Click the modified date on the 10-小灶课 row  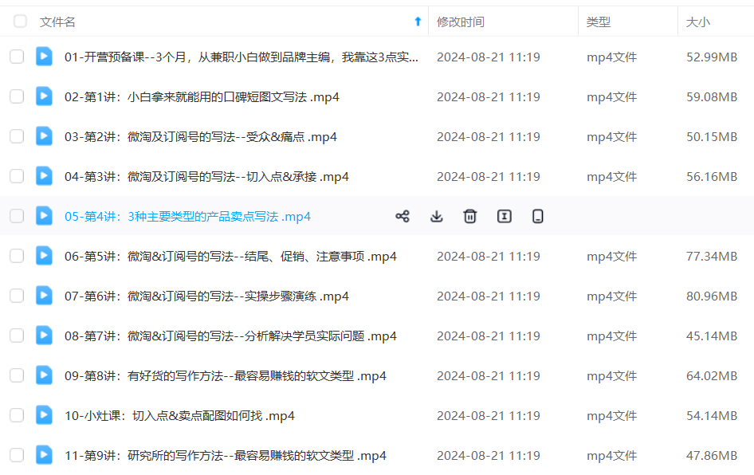coord(488,416)
